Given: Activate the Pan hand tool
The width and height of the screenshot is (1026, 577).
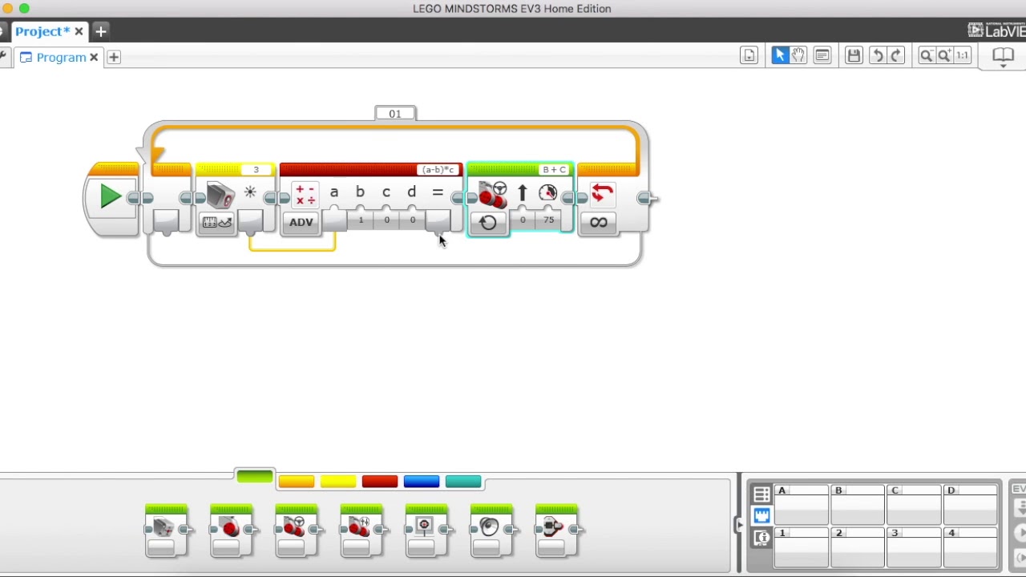Looking at the screenshot, I should pyautogui.click(x=798, y=55).
